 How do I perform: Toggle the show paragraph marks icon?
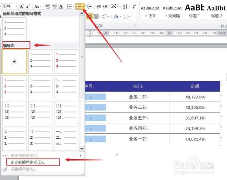134,6
